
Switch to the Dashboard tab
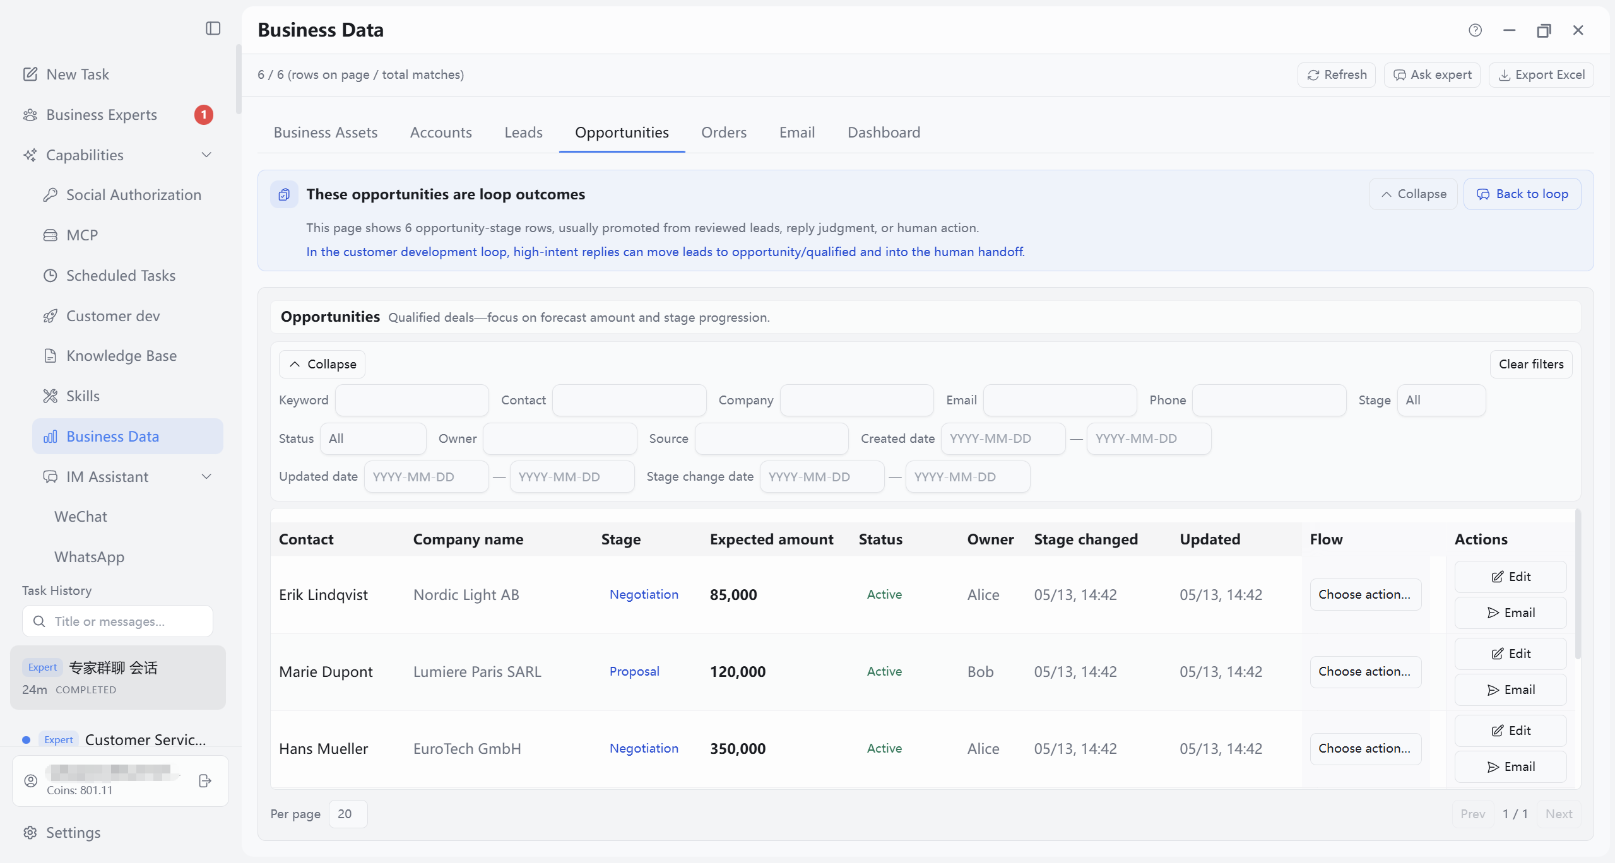(884, 132)
